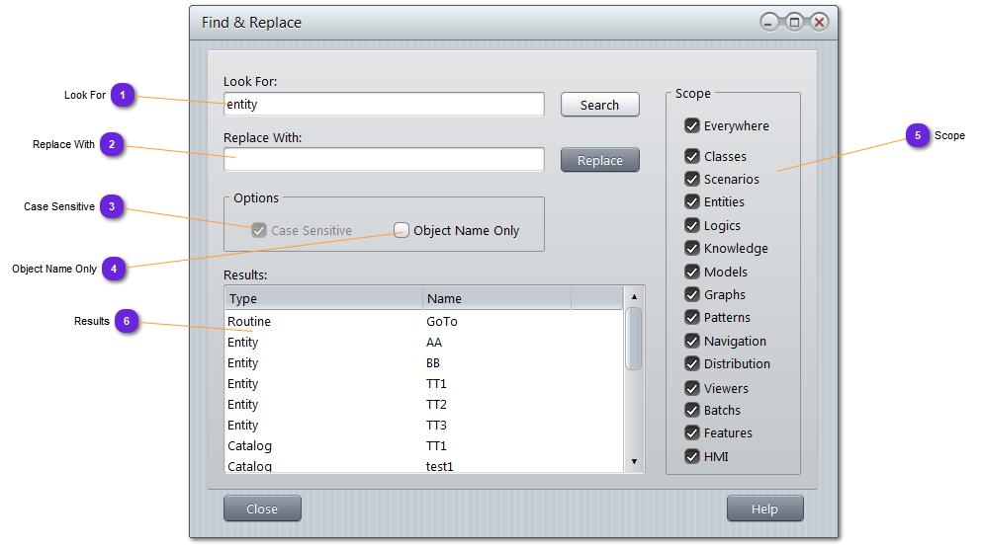Toggle the HMI scope checkbox

(x=692, y=456)
